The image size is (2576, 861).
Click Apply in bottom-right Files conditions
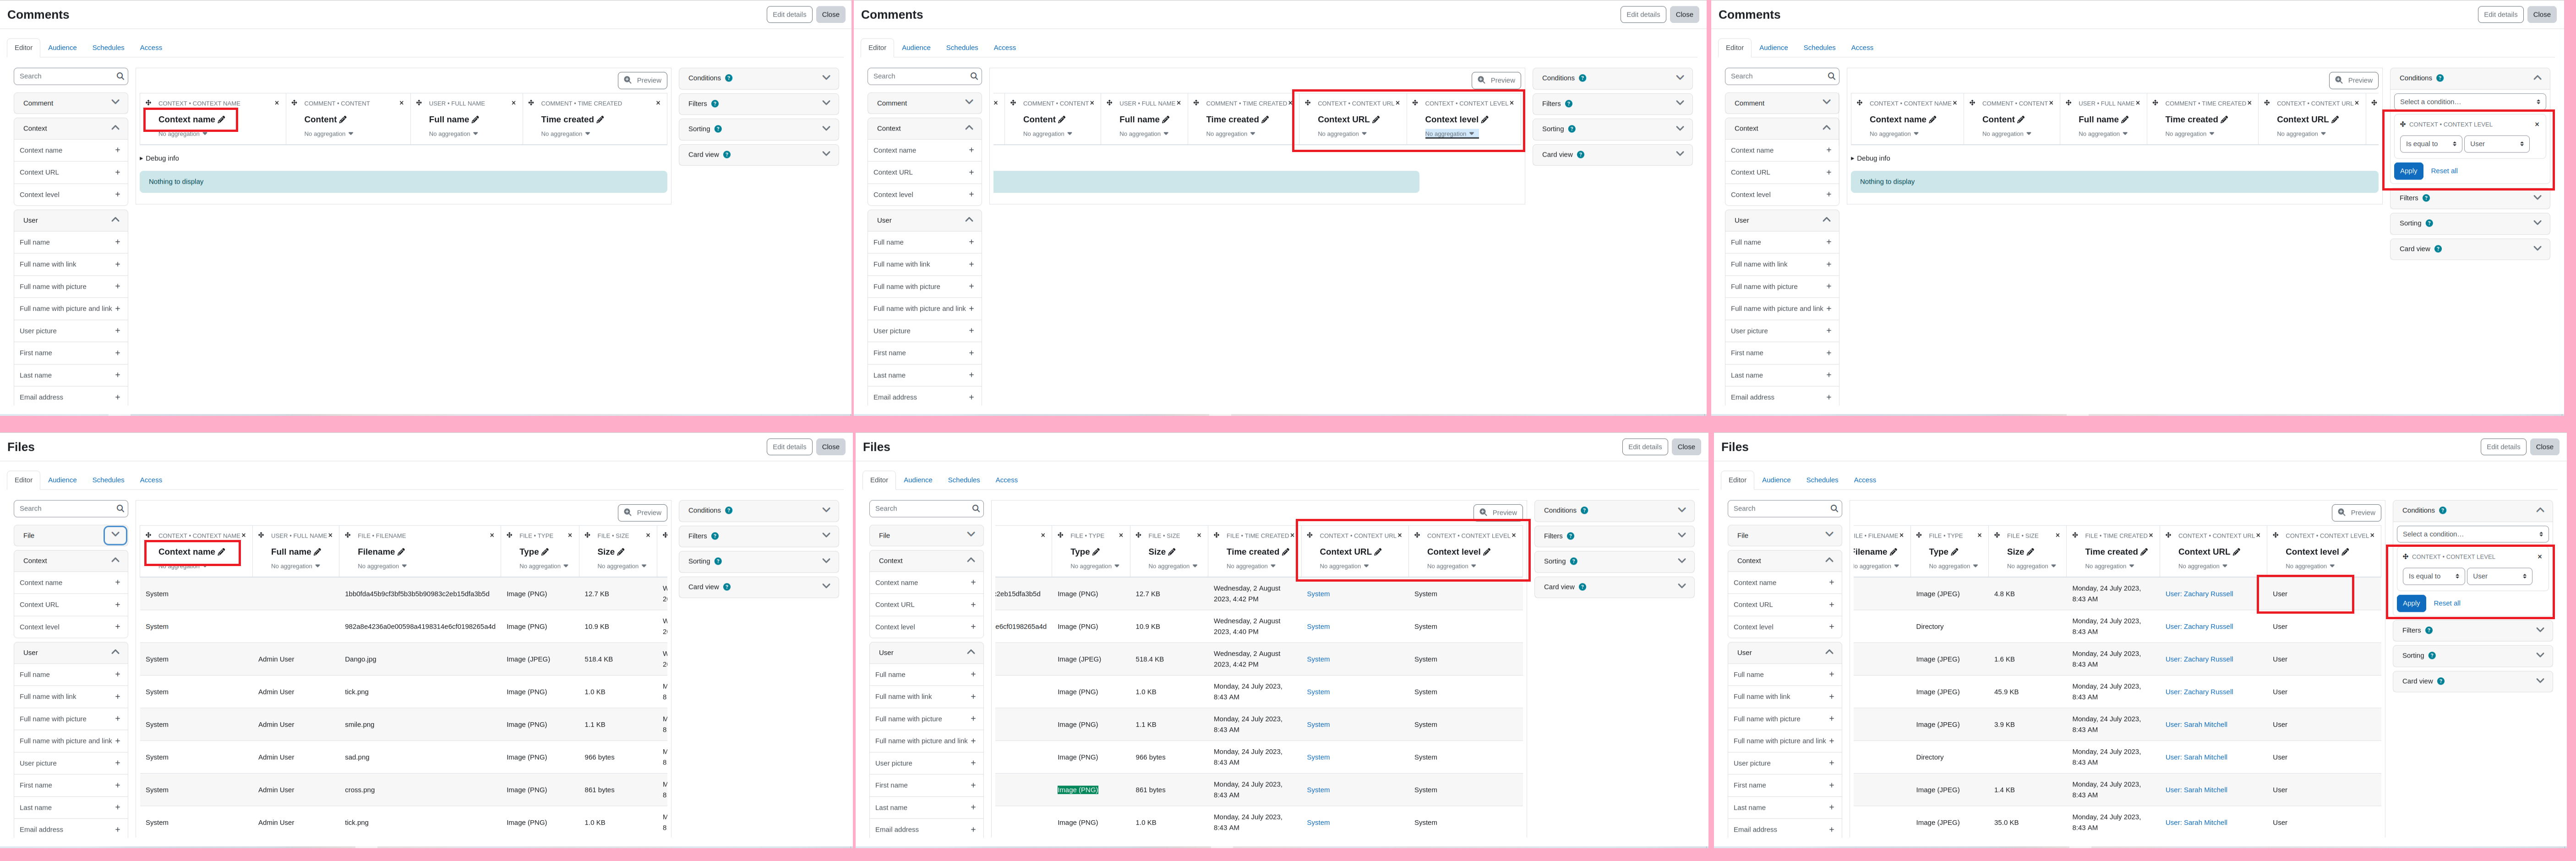point(2411,603)
